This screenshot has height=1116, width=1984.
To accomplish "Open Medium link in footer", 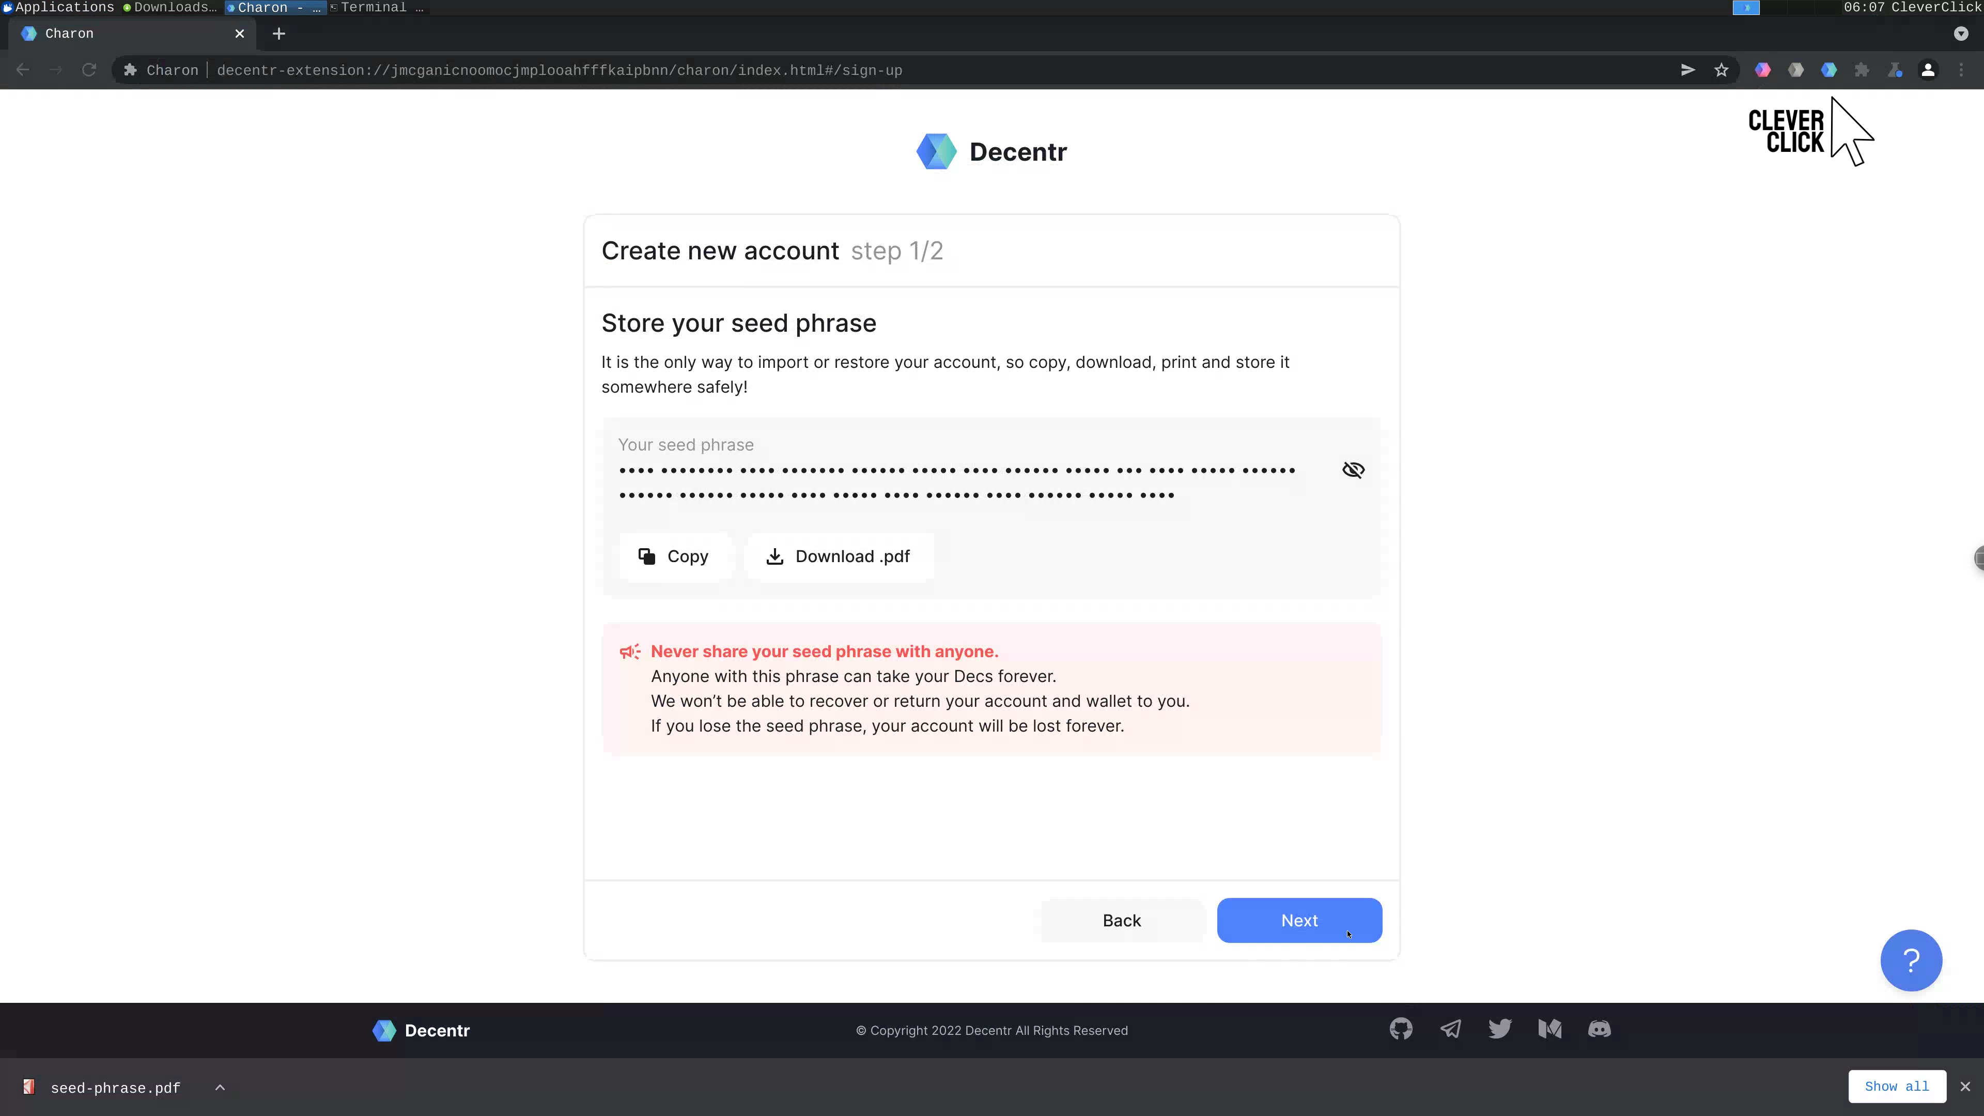I will click(x=1549, y=1029).
